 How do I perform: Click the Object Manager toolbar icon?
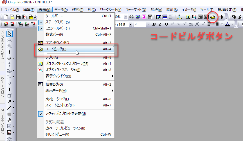click(194, 17)
